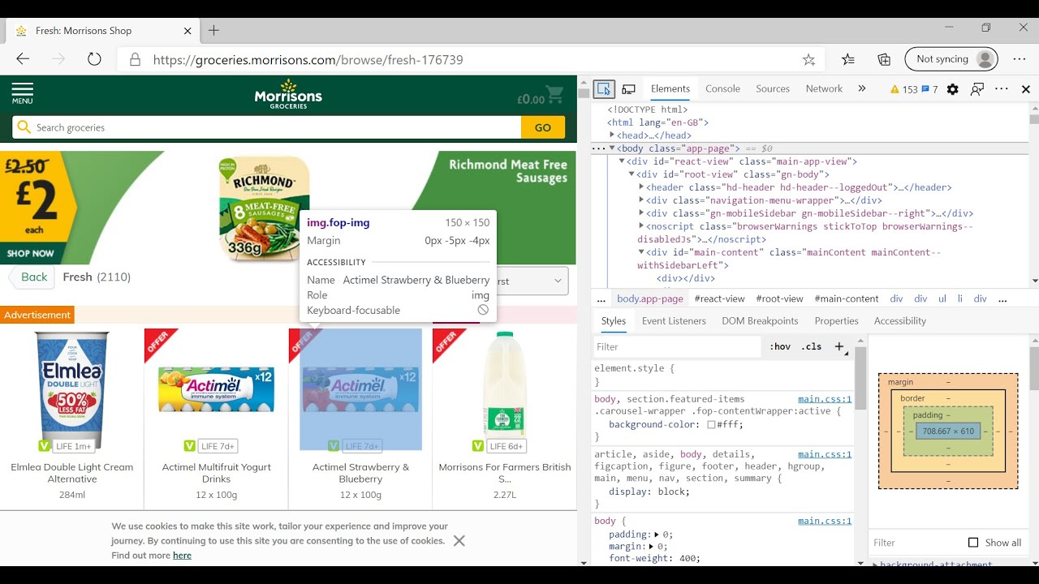Follow the cookie 'here' link
The image size is (1039, 584).
(182, 556)
